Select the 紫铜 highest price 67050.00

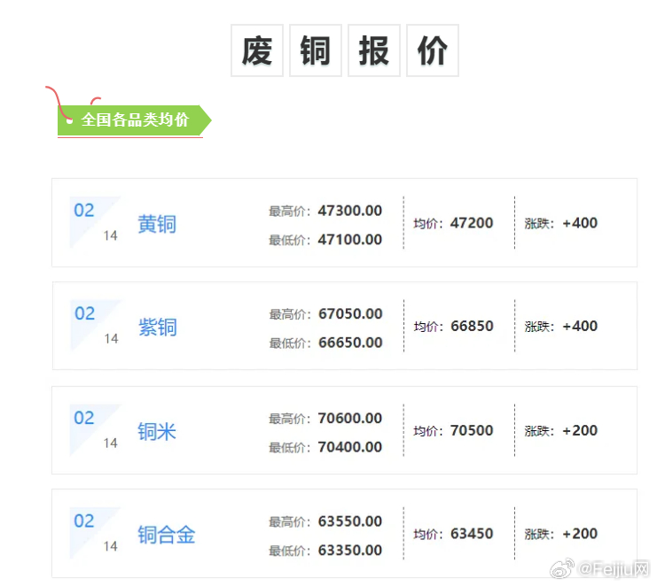pos(350,313)
